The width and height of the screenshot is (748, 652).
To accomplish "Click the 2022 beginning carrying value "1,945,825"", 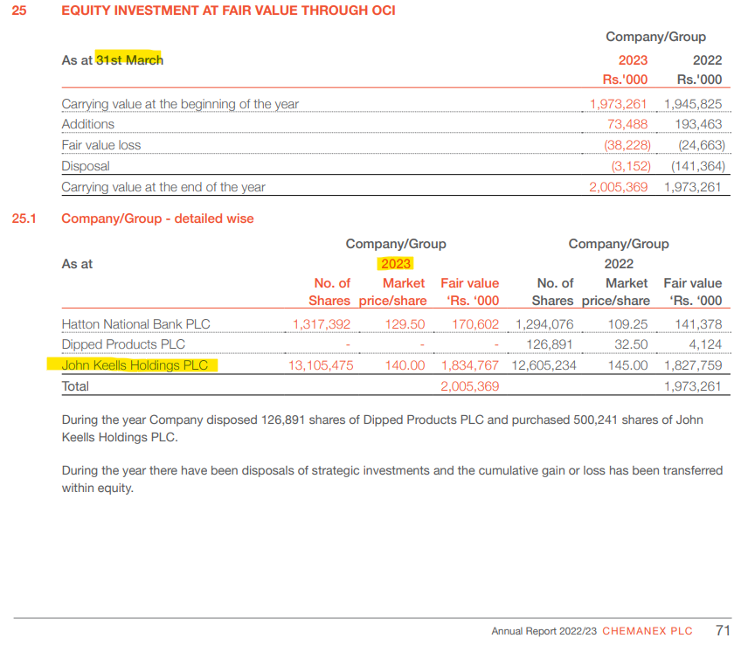I will click(693, 104).
